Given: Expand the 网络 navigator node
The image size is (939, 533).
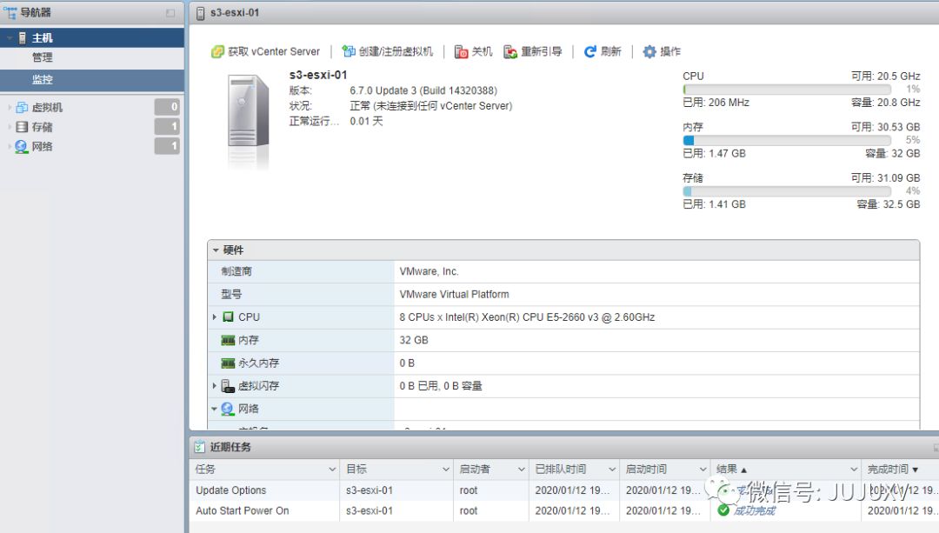Looking at the screenshot, I should tap(10, 147).
